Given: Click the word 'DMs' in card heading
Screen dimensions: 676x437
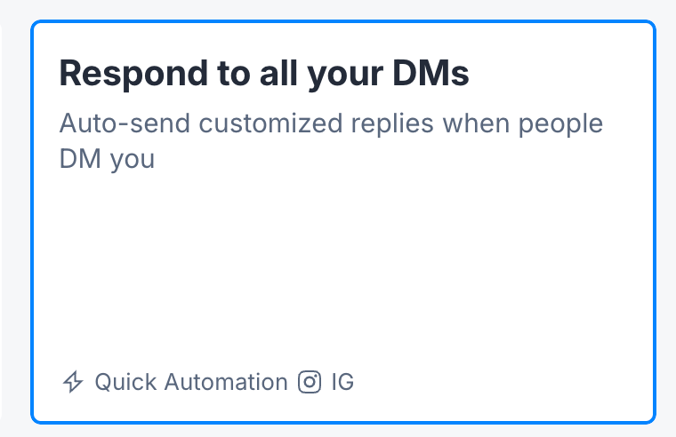Looking at the screenshot, I should click(431, 73).
